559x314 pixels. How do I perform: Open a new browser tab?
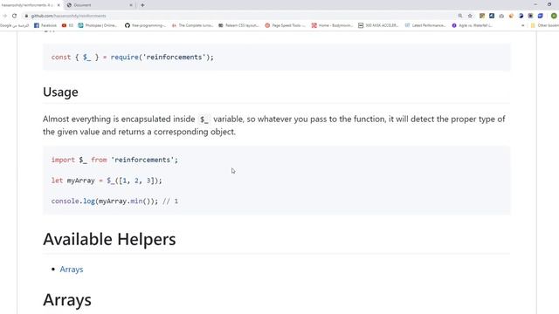click(x=142, y=5)
